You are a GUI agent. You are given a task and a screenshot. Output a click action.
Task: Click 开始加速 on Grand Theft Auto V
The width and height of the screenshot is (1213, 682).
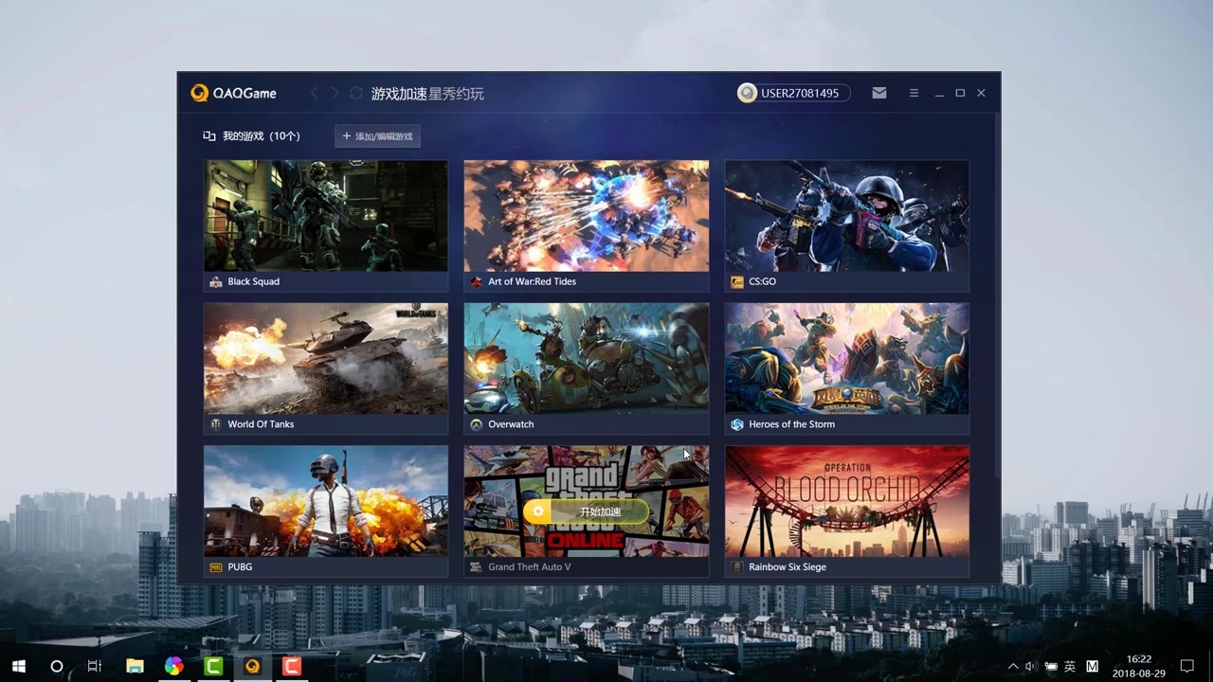point(586,511)
